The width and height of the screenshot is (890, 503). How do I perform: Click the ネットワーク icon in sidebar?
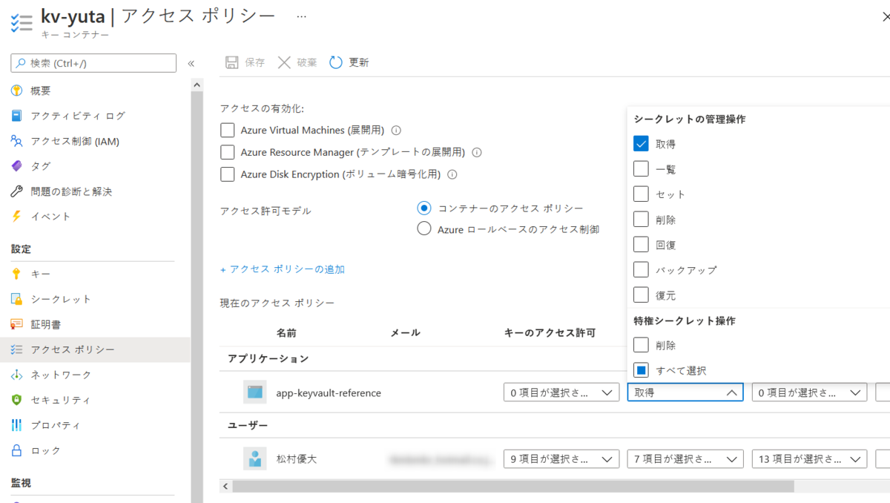(x=17, y=375)
